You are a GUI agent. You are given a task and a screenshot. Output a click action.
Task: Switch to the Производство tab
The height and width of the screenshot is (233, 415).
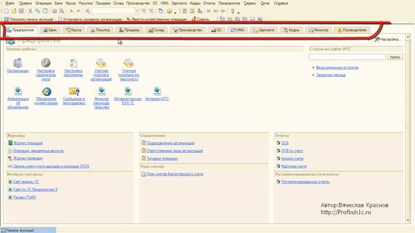point(187,30)
